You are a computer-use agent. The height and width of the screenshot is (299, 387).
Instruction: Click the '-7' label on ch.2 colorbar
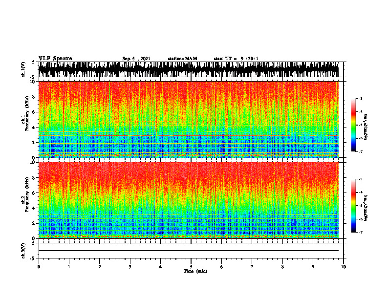(361, 232)
